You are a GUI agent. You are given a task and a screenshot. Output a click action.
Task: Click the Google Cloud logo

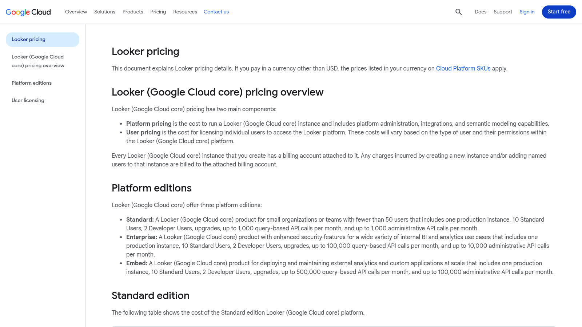point(28,12)
